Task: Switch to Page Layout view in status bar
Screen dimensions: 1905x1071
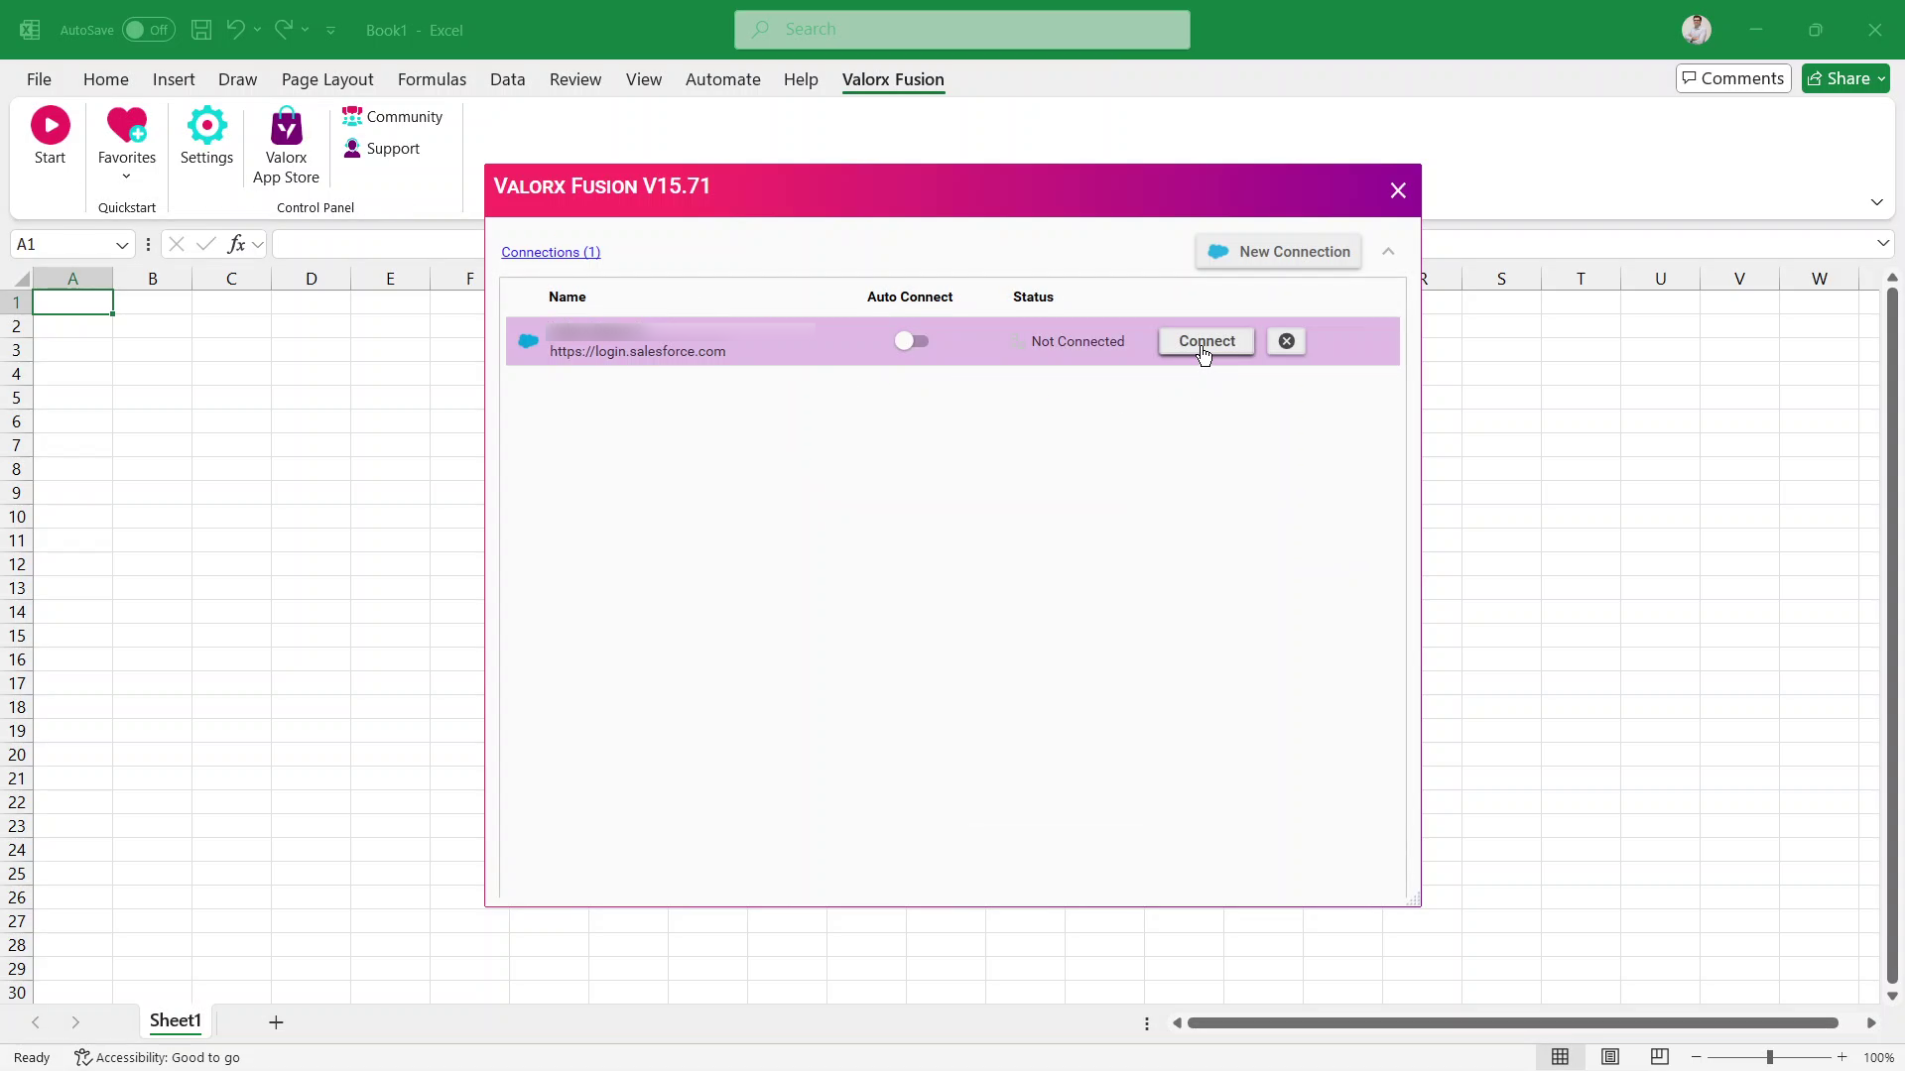Action: [x=1610, y=1057]
